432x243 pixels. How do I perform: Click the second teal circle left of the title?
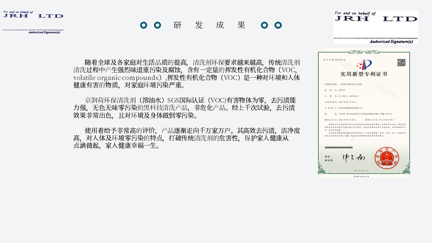pos(157,25)
